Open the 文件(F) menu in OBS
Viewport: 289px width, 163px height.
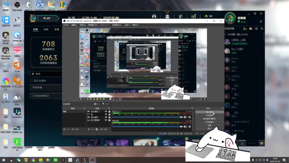pos(66,25)
